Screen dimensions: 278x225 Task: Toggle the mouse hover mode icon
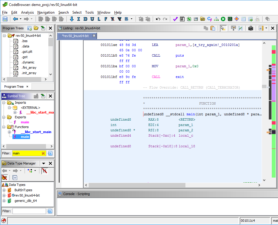click(x=223, y=28)
